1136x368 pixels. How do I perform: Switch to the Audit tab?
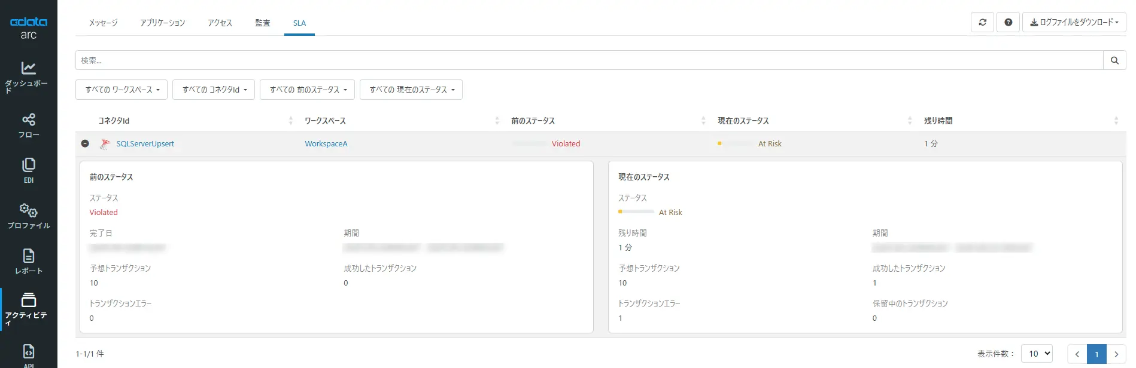tap(262, 23)
